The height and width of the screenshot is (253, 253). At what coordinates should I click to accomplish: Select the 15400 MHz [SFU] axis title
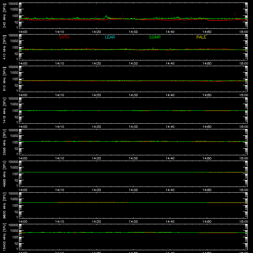[4, 237]
